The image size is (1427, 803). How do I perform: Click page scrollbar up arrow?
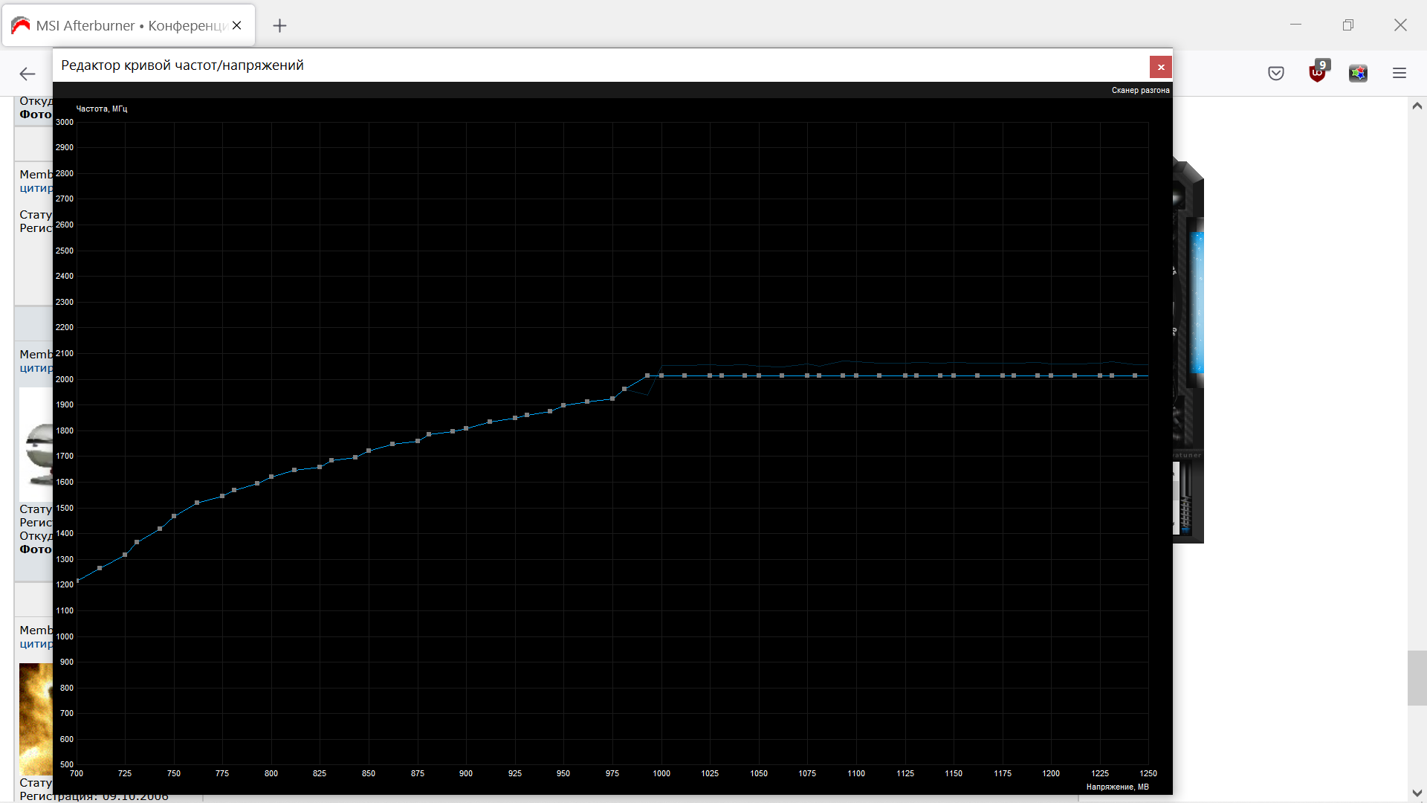point(1417,106)
